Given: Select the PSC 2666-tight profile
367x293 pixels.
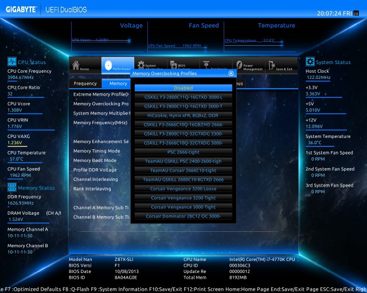Looking at the screenshot, I should 183,152.
